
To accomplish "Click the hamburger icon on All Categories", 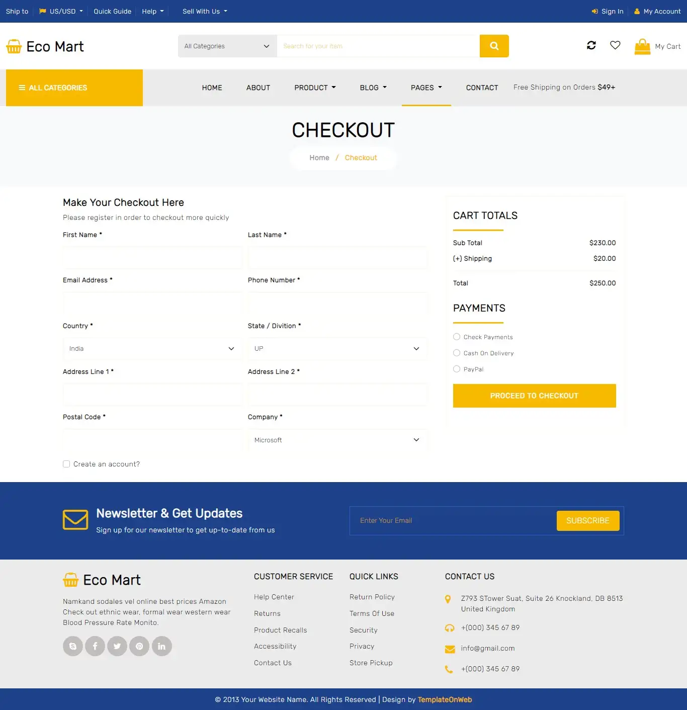I will click(22, 88).
